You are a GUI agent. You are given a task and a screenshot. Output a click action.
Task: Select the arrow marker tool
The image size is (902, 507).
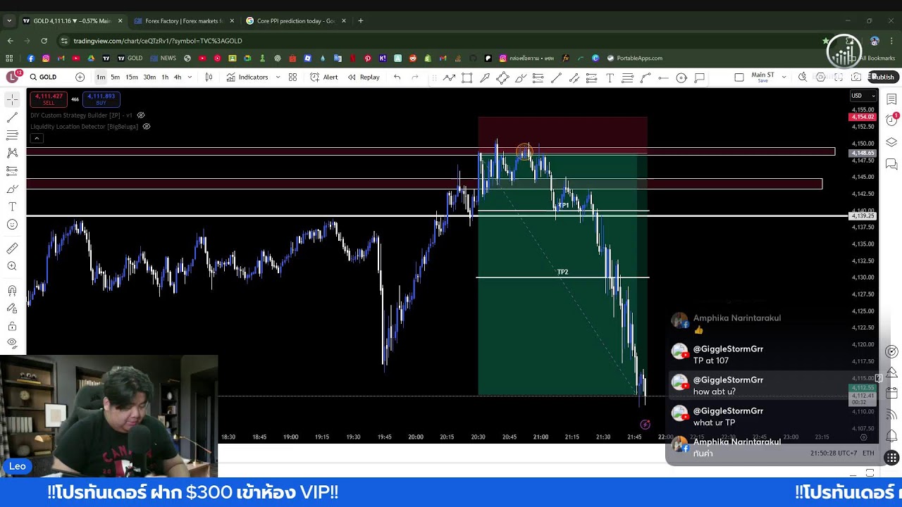pyautogui.click(x=485, y=77)
